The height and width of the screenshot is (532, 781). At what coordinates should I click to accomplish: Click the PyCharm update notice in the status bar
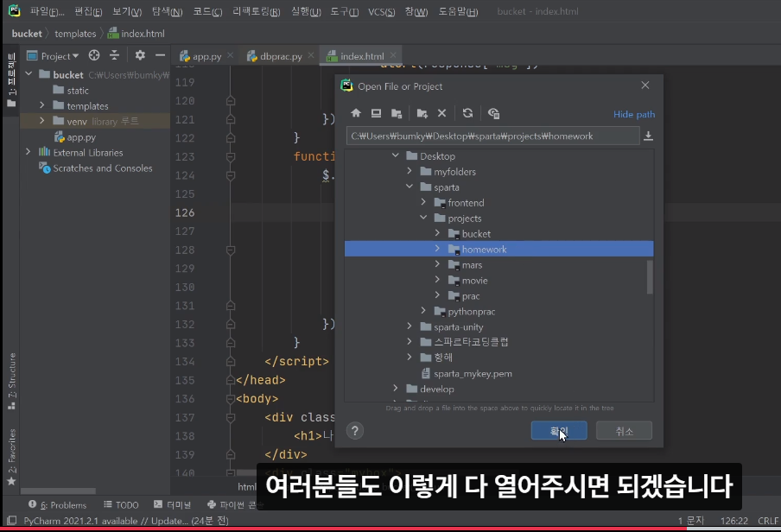tap(126, 521)
